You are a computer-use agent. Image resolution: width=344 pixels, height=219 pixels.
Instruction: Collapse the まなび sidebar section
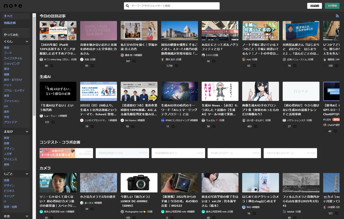pyautogui.click(x=27, y=132)
